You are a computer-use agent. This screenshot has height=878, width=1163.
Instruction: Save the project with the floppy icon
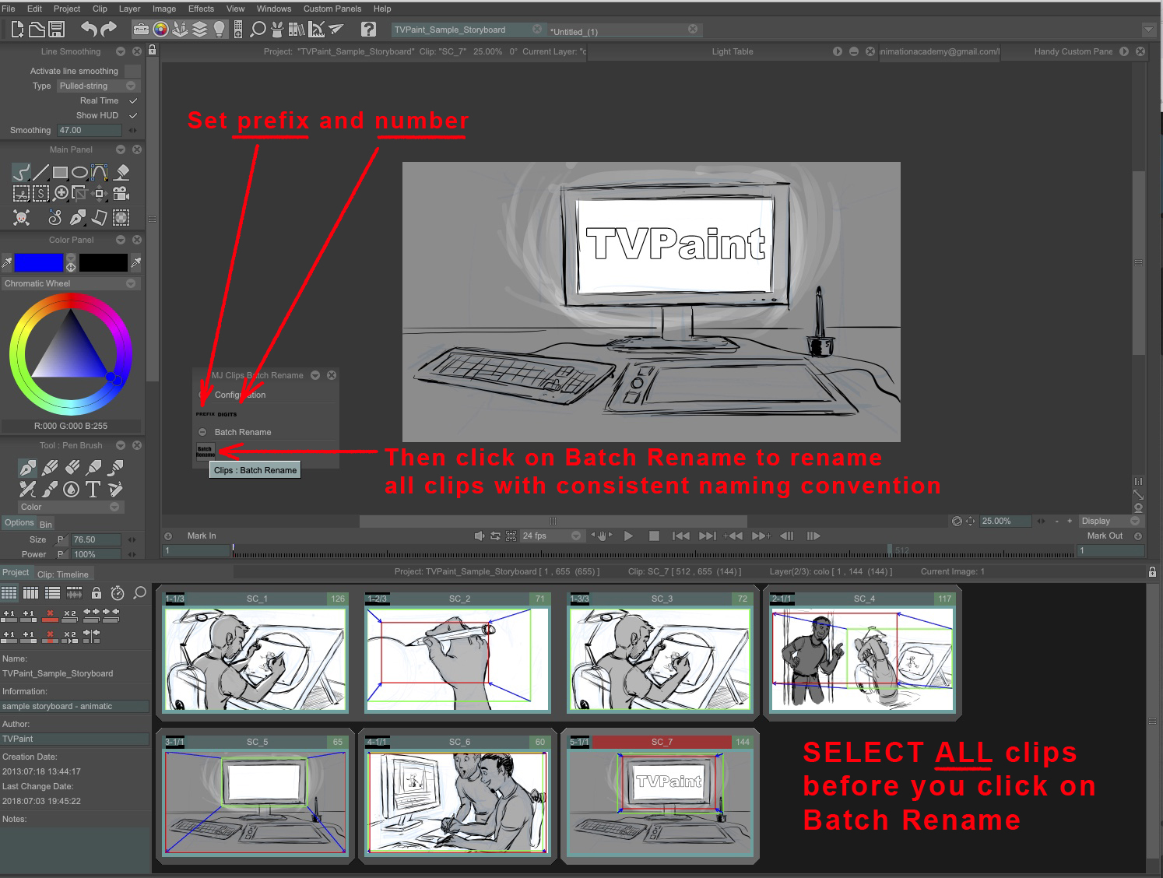tap(56, 30)
